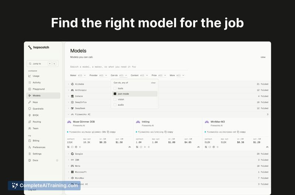295x195 pixels.
Task: Open Billing from the sidebar
Action: pyautogui.click(x=43, y=141)
